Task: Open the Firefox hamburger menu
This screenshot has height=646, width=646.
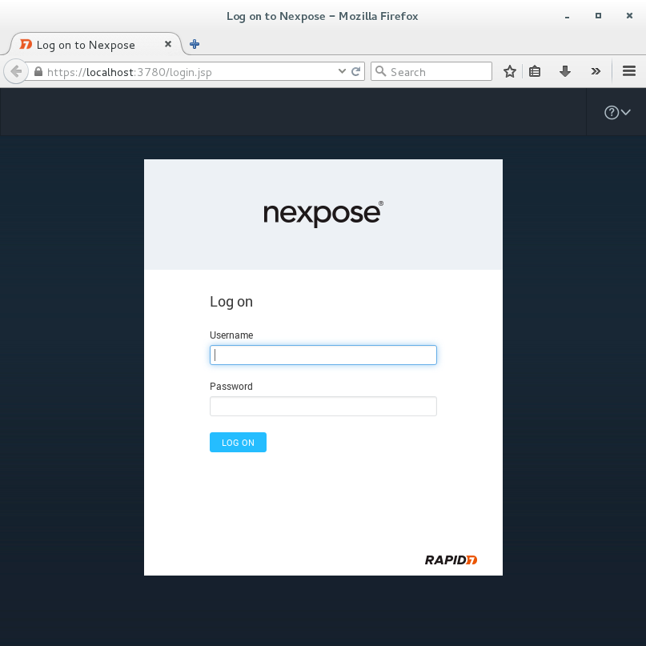Action: coord(629,71)
